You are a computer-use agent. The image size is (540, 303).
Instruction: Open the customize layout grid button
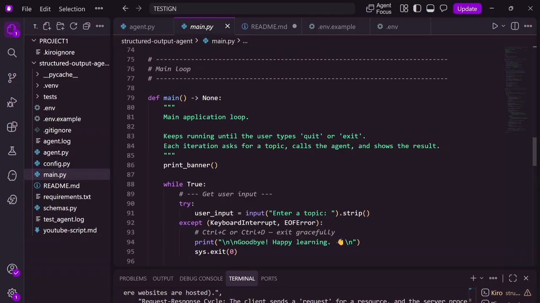pyautogui.click(x=404, y=8)
